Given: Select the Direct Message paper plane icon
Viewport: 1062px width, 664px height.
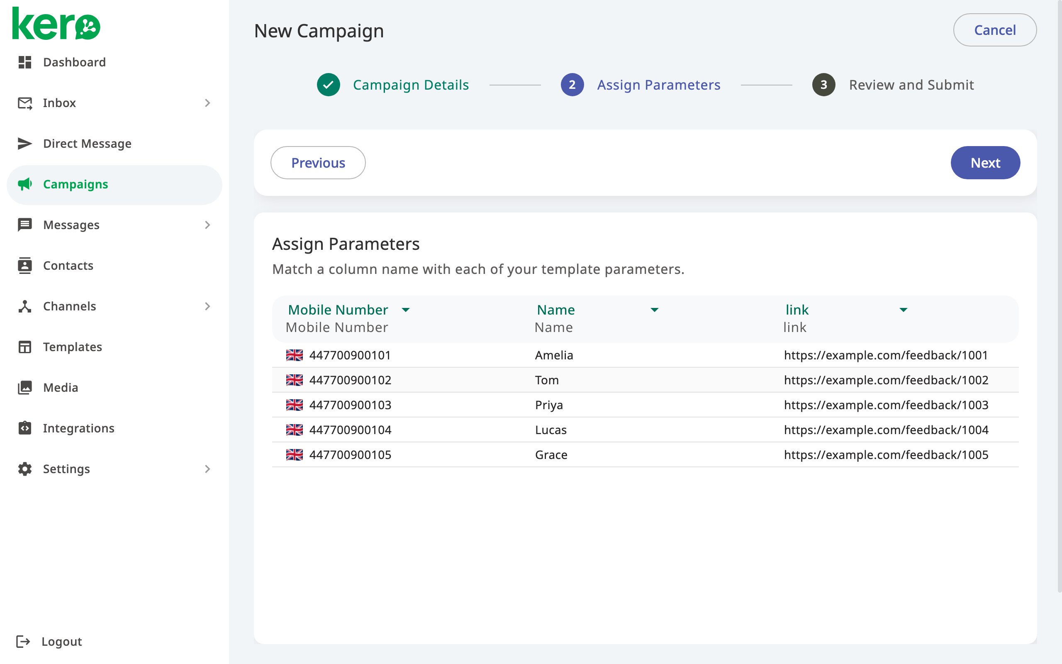Looking at the screenshot, I should [24, 144].
